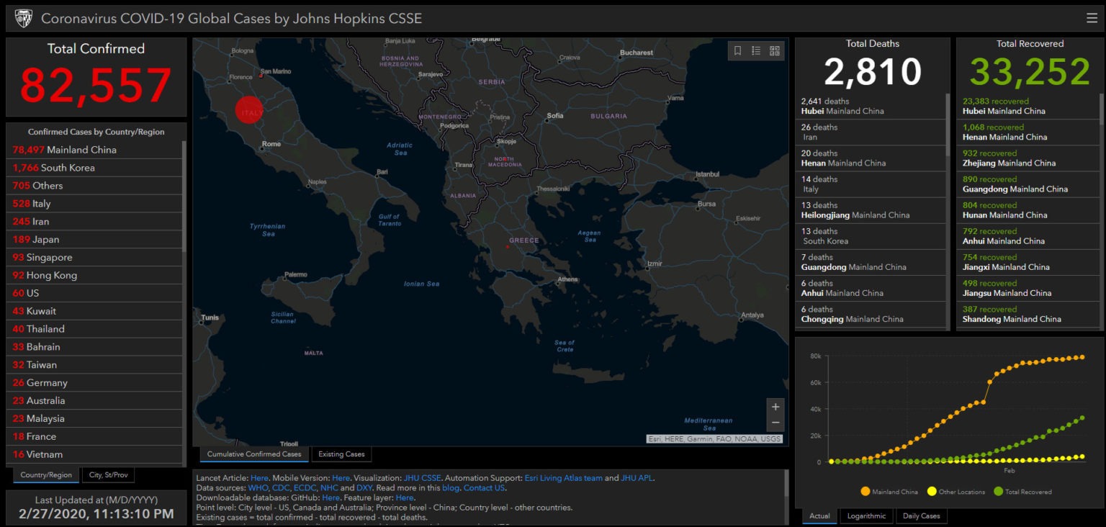Zoom out on the map
The image size is (1106, 527).
pyautogui.click(x=775, y=423)
